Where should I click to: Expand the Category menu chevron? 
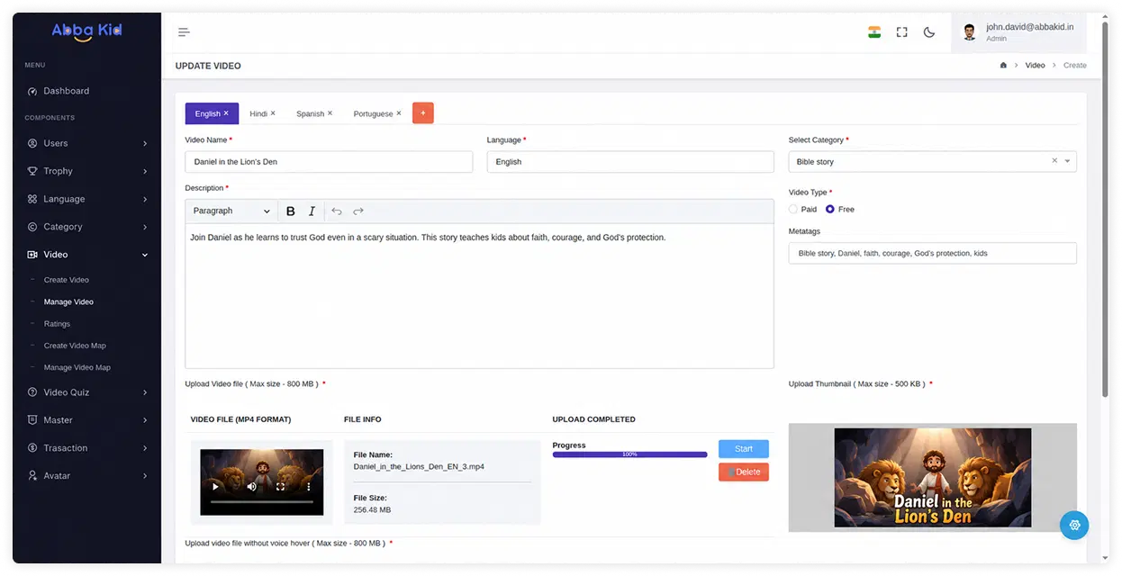(x=145, y=227)
